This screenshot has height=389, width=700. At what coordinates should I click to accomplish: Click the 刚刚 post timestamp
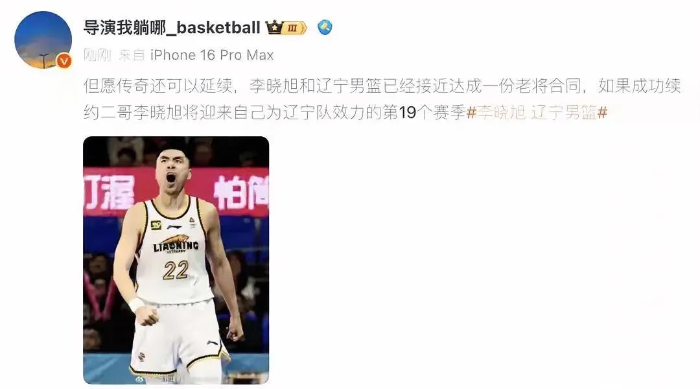point(97,55)
